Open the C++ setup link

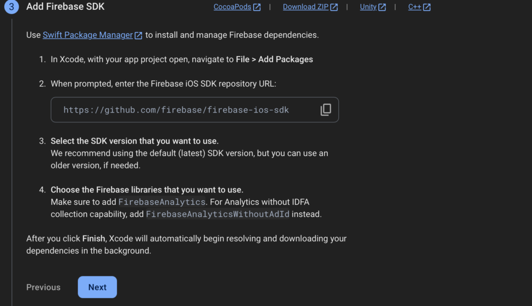[415, 7]
